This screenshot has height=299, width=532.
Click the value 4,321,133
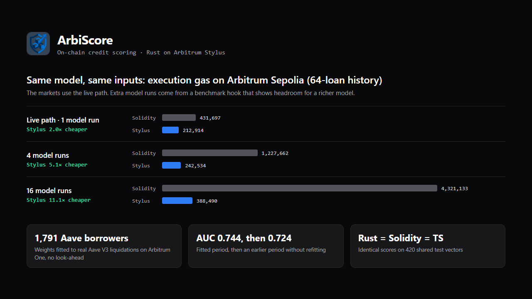pos(455,189)
